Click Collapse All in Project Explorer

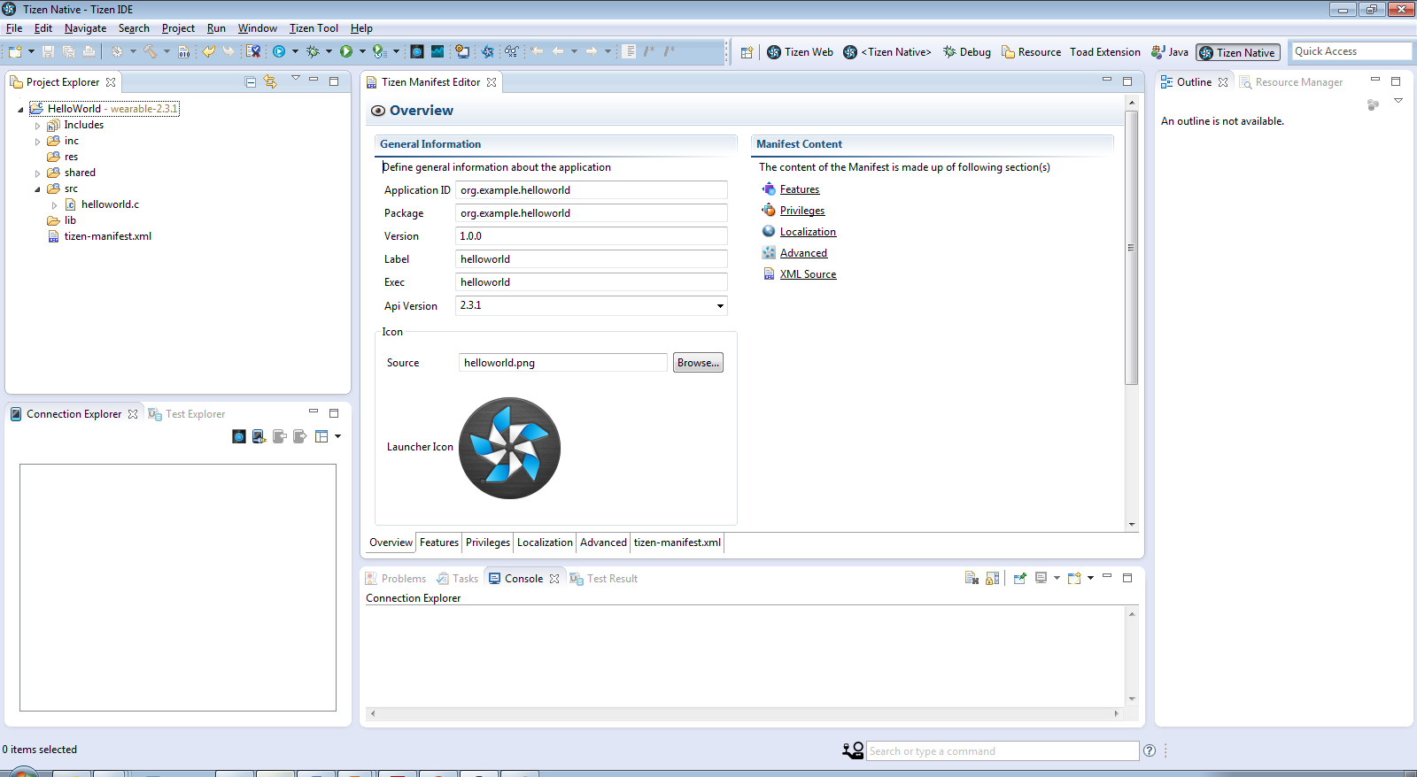click(251, 81)
